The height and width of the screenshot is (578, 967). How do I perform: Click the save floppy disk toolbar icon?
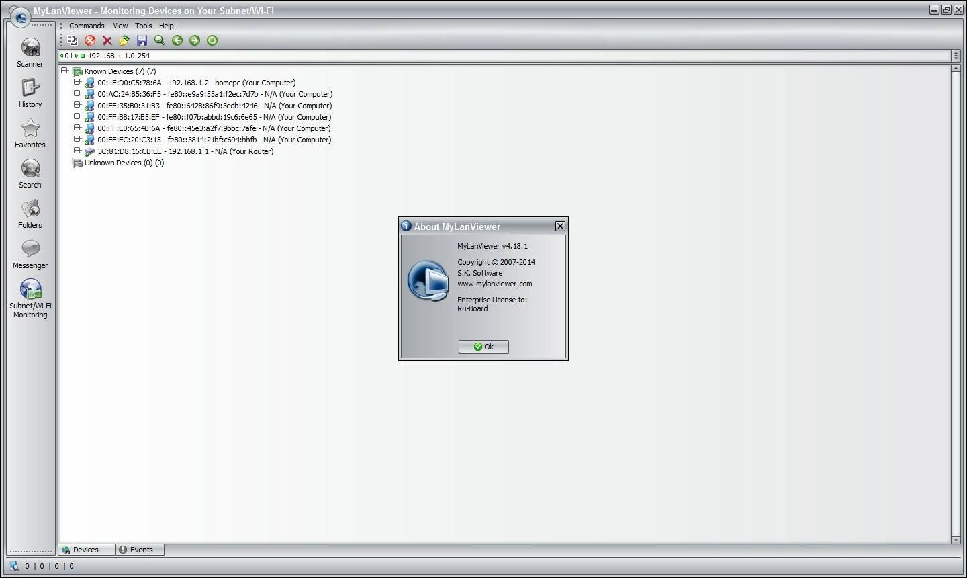[x=142, y=40]
